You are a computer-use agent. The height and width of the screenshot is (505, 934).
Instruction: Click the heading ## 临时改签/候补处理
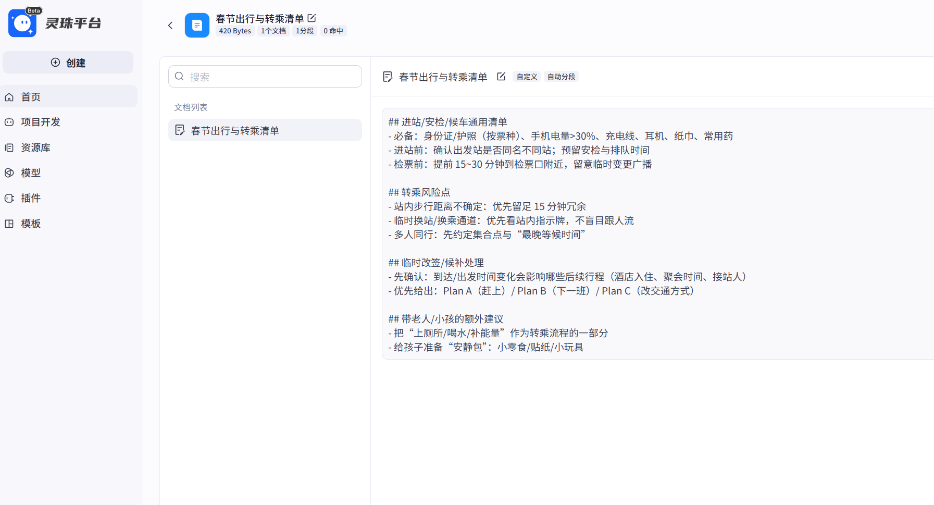click(x=436, y=263)
